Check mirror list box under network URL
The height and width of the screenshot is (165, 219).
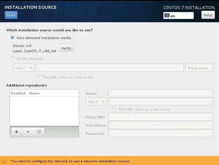click(38, 77)
